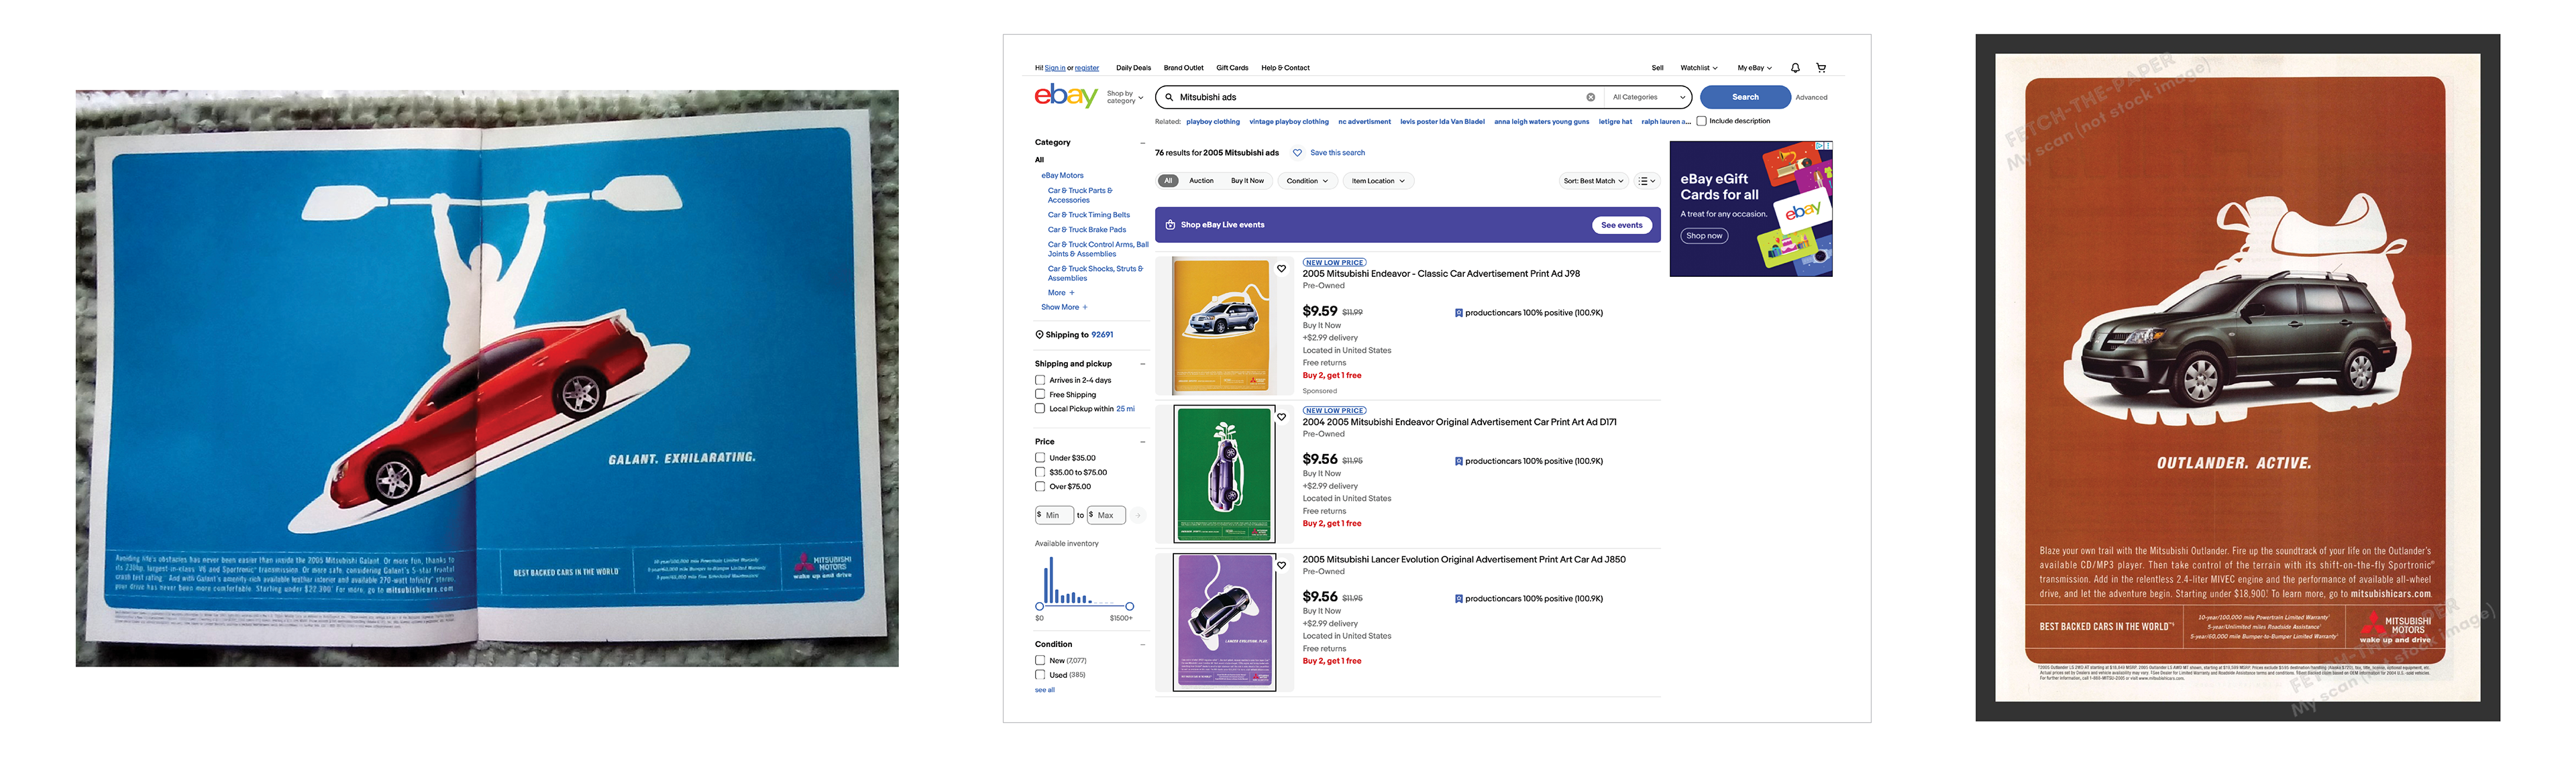This screenshot has width=2576, height=757.
Task: Clear the search box text
Action: coord(1590,97)
